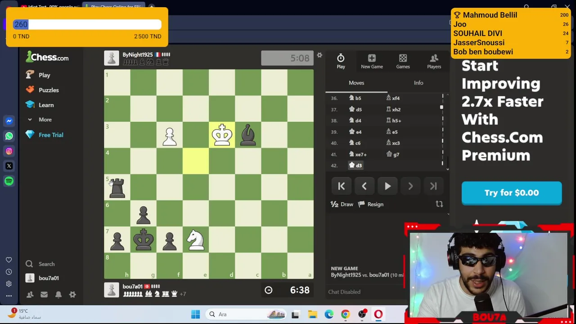
Task: Select move 36 xf4 in move list
Action: point(393,98)
